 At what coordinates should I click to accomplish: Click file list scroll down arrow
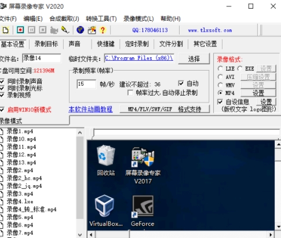click(80, 235)
